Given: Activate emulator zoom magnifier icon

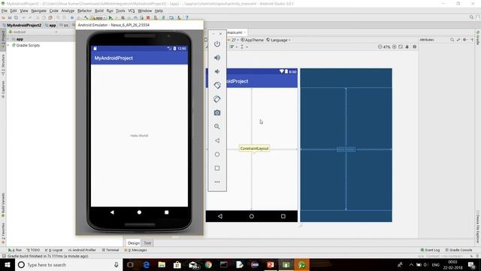Looking at the screenshot, I should point(217,126).
